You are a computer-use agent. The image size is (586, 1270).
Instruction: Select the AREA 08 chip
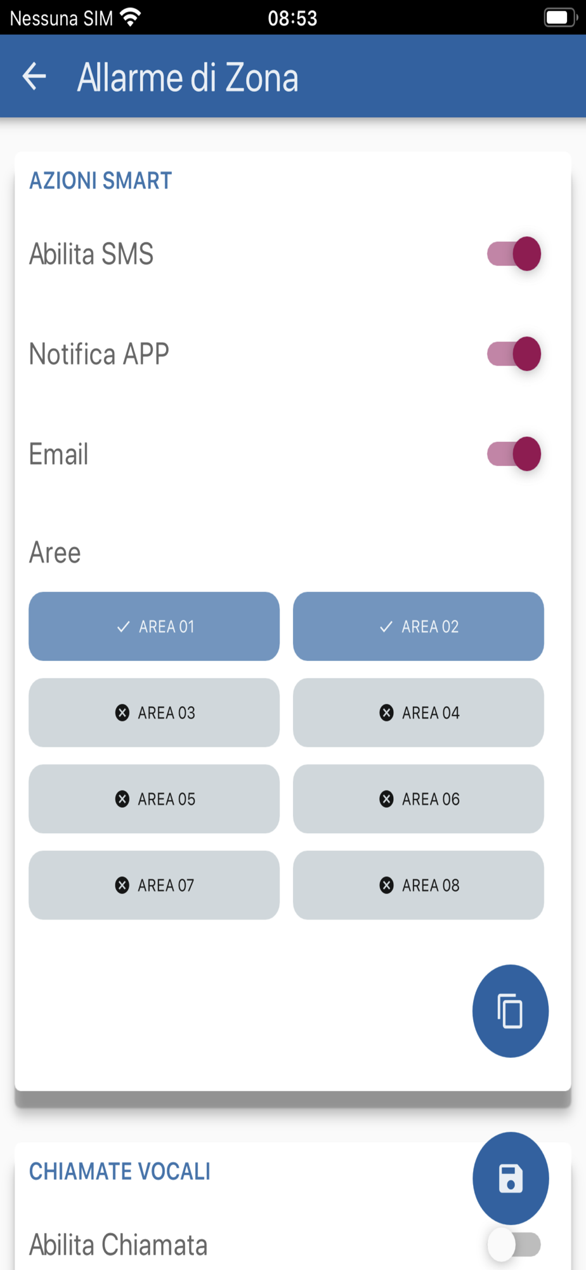click(419, 885)
